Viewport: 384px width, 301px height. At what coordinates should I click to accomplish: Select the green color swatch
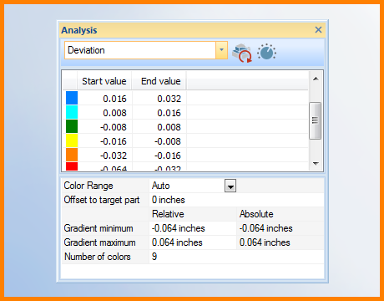72,126
